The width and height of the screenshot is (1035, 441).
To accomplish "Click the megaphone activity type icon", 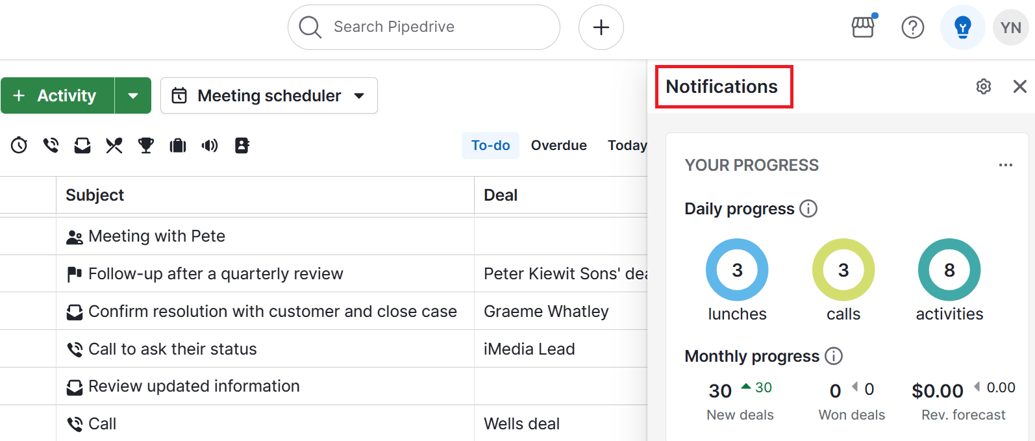I will [x=209, y=145].
